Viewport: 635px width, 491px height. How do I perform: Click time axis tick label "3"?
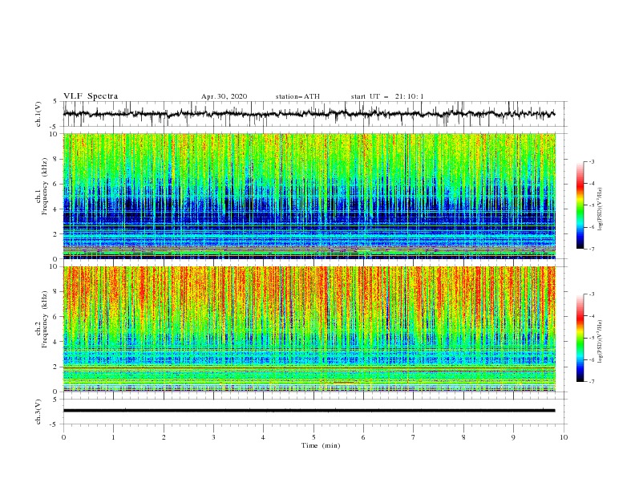pyautogui.click(x=214, y=437)
